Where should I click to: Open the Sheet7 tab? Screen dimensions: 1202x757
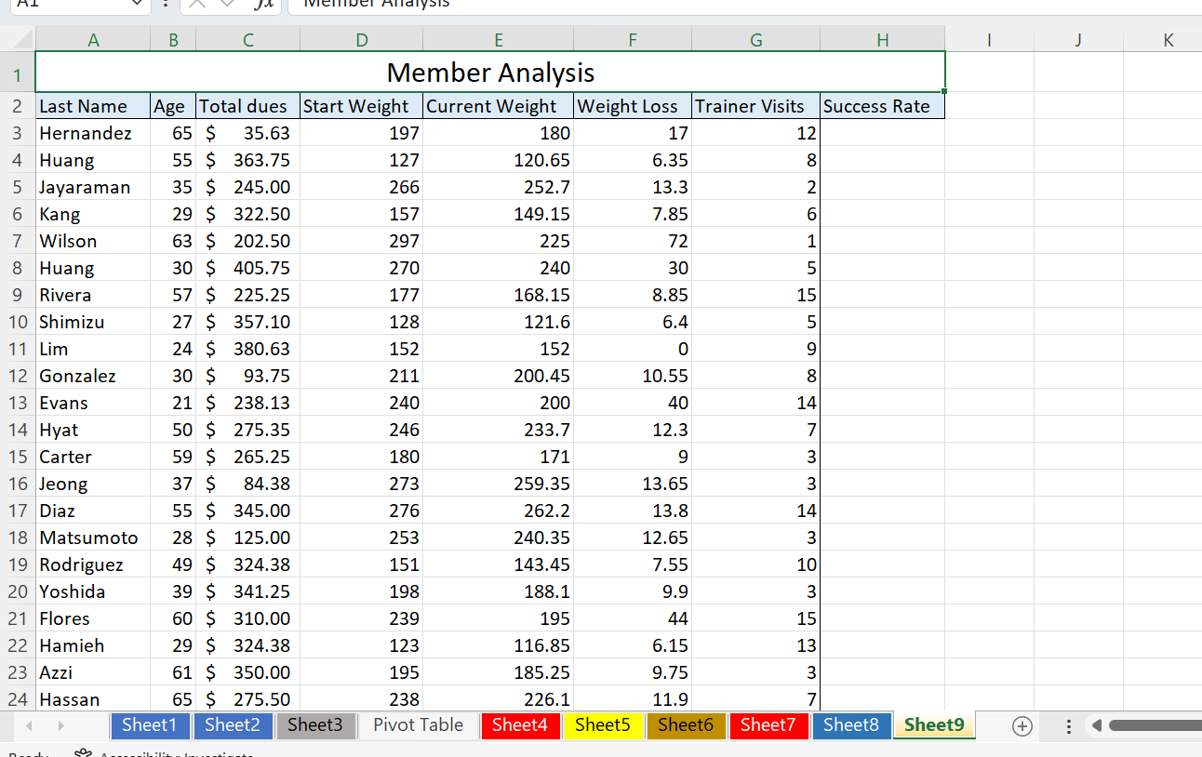tap(768, 725)
